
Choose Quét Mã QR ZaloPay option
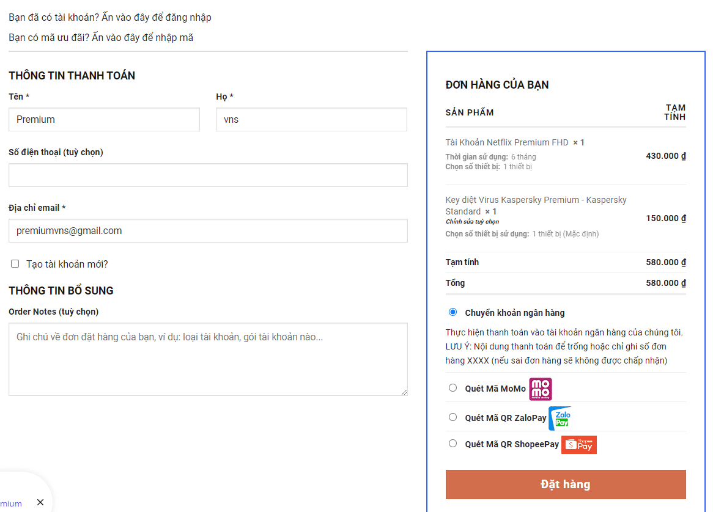453,417
